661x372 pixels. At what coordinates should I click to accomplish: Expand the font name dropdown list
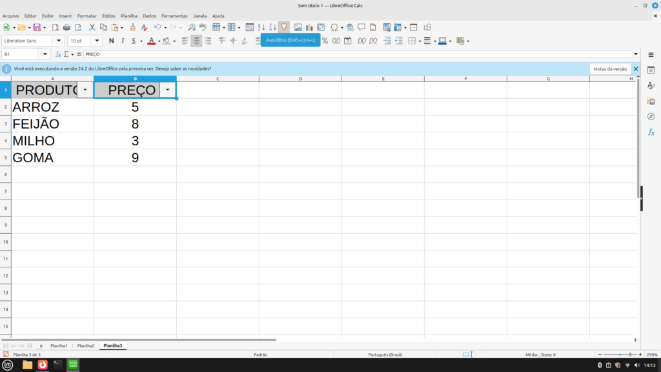pyautogui.click(x=60, y=41)
